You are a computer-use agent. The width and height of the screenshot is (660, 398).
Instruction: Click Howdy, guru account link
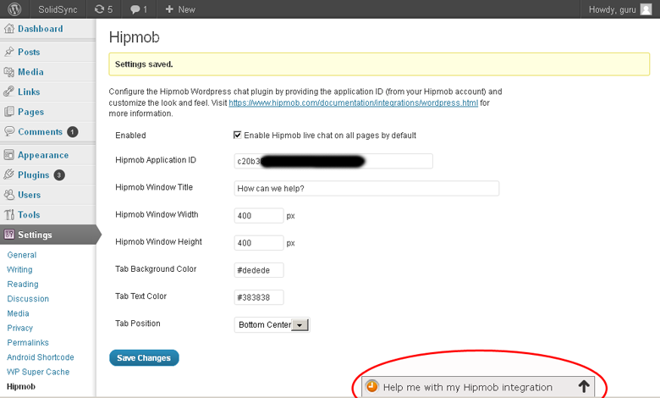click(612, 9)
